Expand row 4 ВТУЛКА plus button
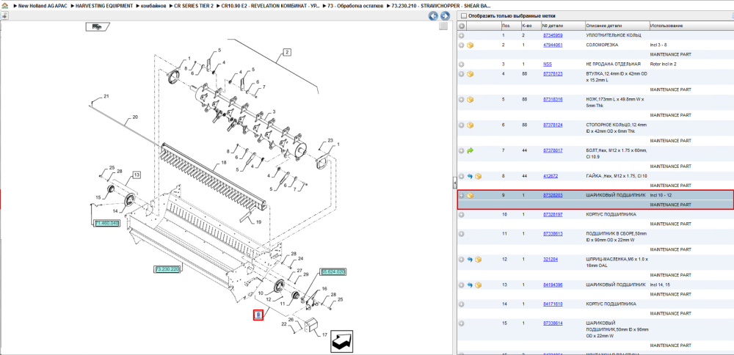 (462, 74)
